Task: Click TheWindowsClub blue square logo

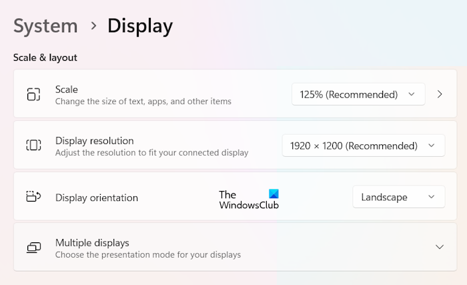Action: point(274,194)
